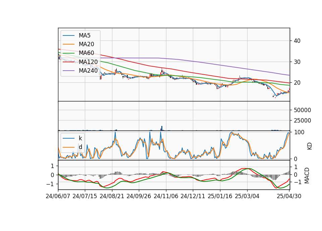Click the 25/03/04 date label
Viewport: 322px width, 231px height.
[x=247, y=196]
